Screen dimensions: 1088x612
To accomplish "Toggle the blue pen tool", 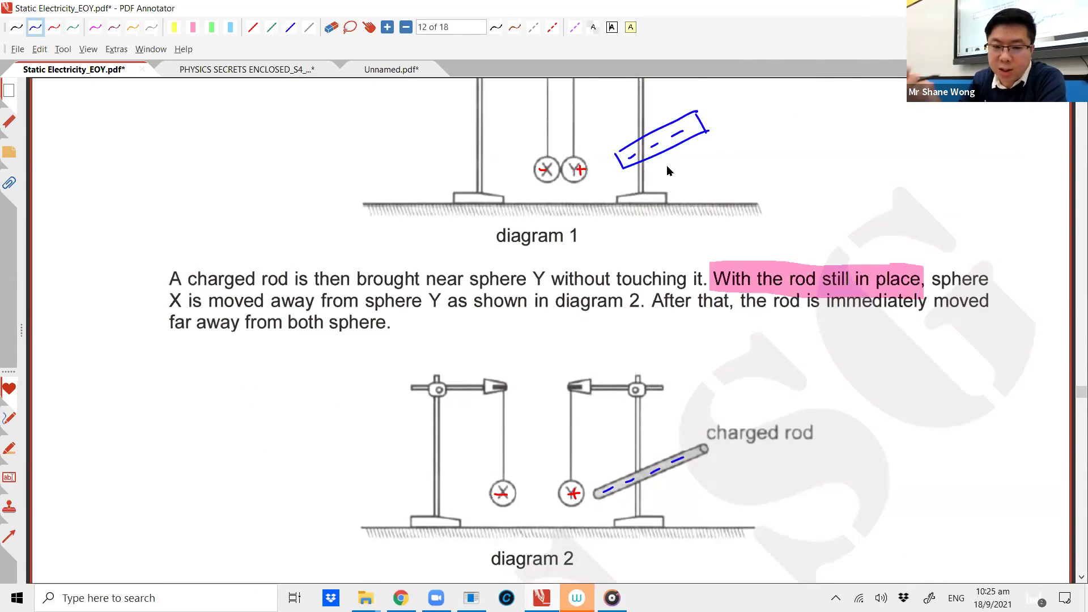I will (x=35, y=27).
